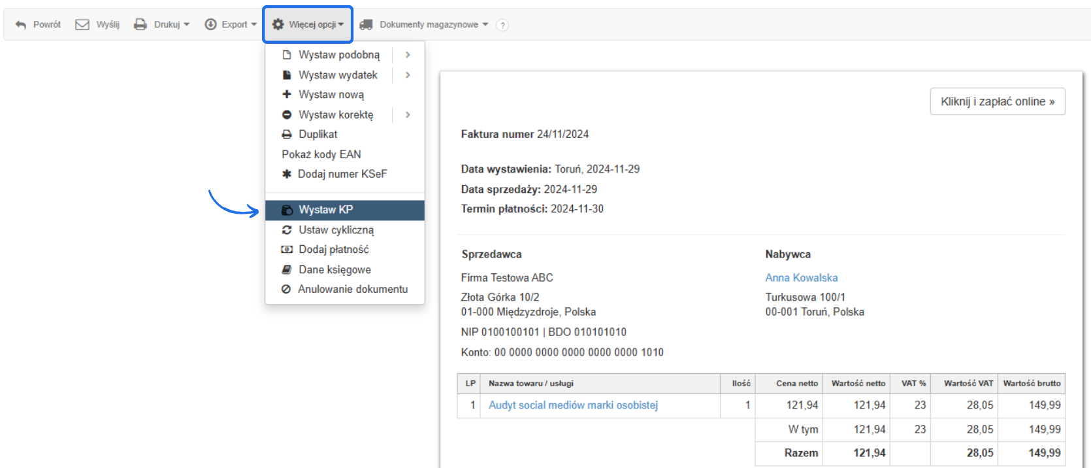Click the Wyślij envelope icon
Viewport: 1091px width, 468px height.
[82, 25]
